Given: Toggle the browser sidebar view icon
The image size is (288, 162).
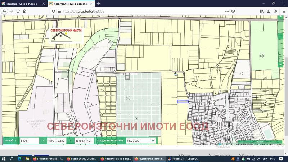Looking at the screenshot, I should point(269,11).
